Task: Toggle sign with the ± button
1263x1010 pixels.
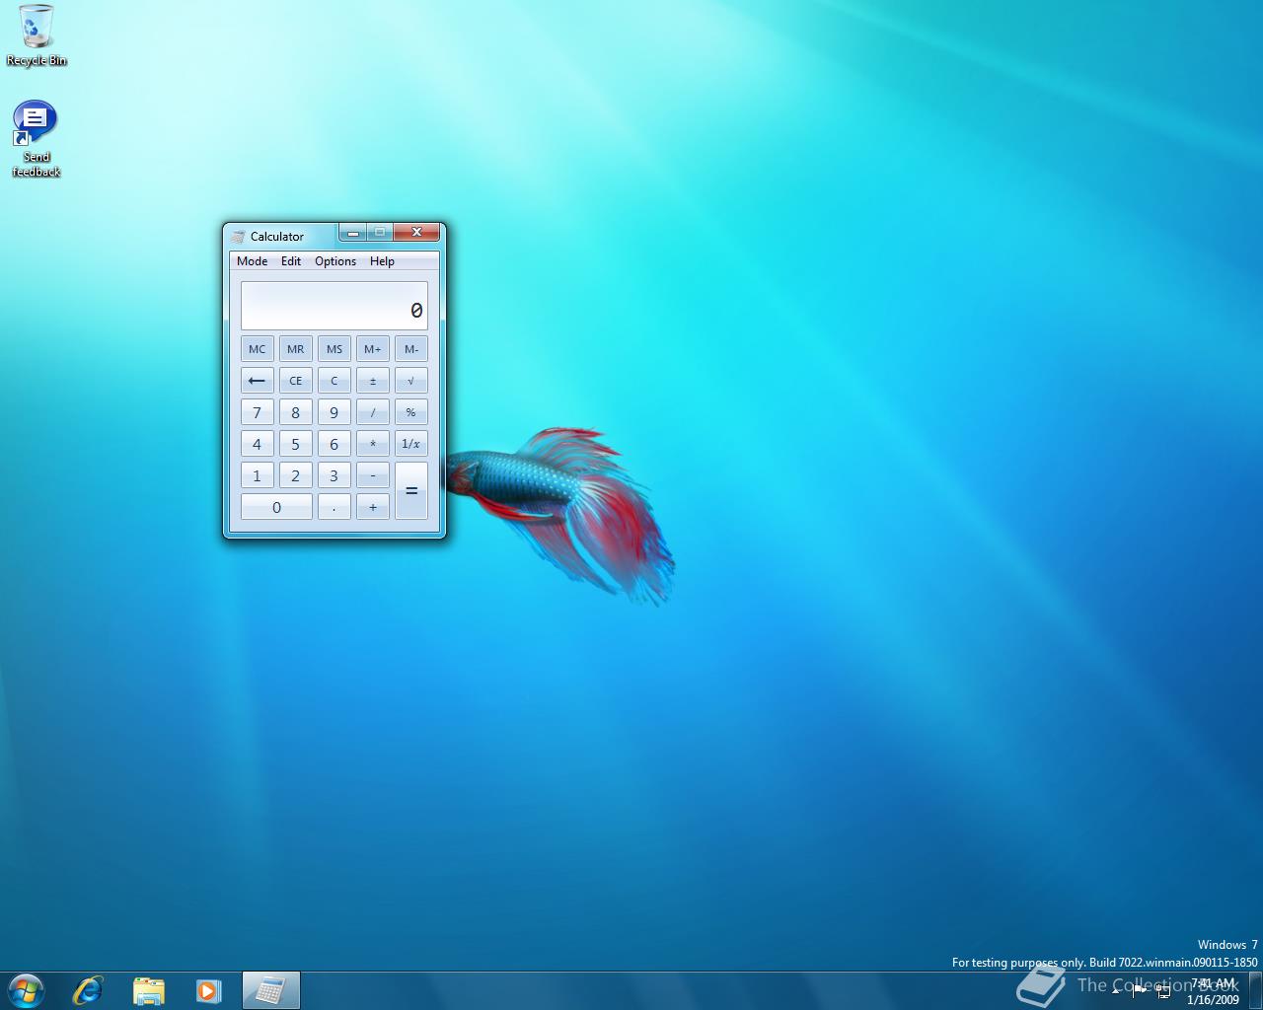Action: point(373,381)
